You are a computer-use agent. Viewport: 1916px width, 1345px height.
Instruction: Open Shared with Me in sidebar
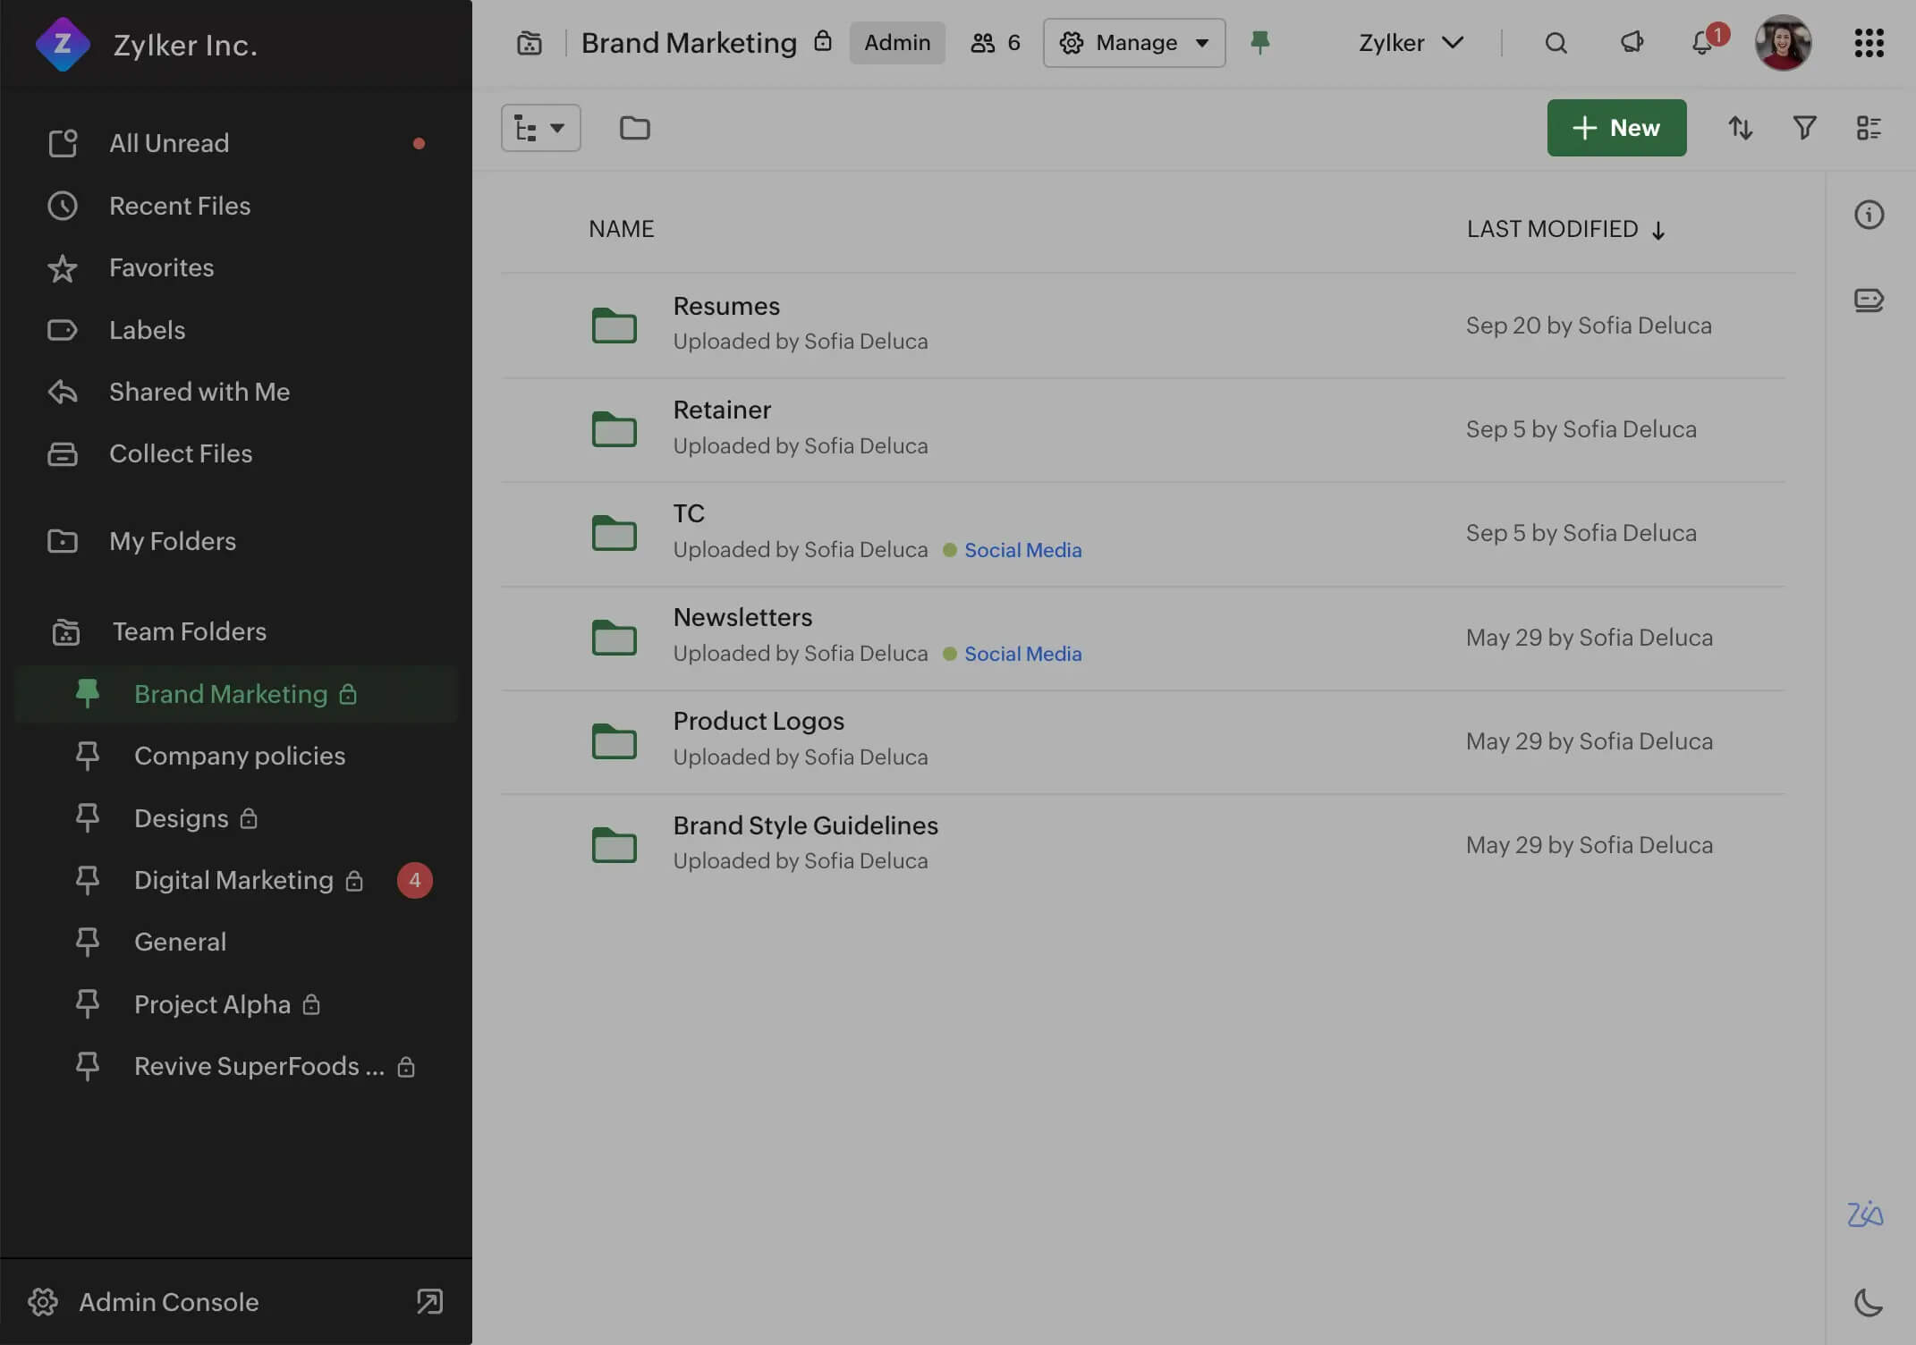point(199,392)
